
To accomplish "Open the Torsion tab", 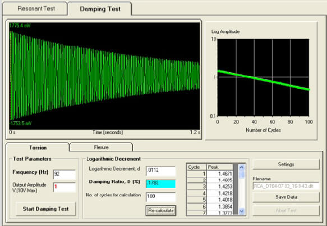I will 38,148.
